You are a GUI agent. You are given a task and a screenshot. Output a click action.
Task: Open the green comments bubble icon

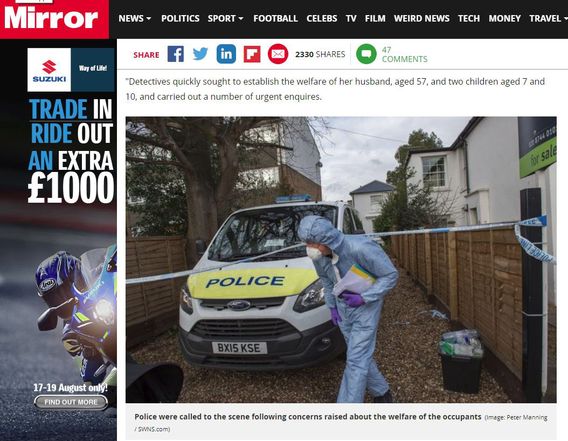[366, 54]
